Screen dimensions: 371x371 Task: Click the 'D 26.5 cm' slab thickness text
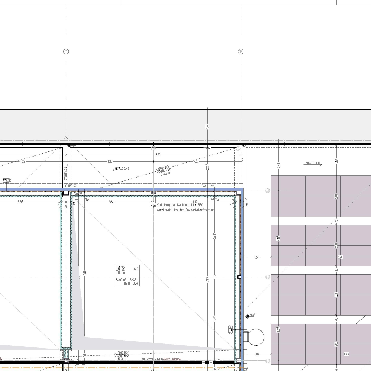[165, 174]
